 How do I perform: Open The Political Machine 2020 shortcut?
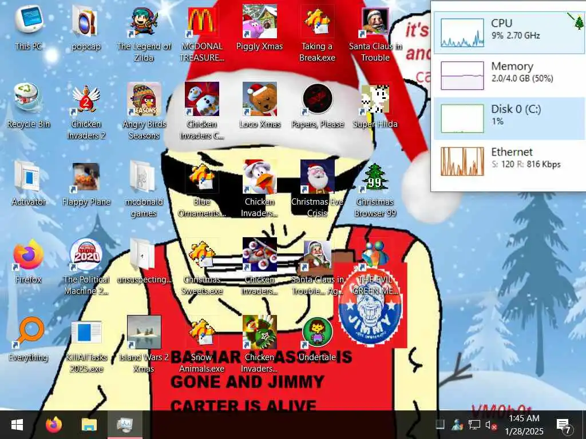coord(86,267)
